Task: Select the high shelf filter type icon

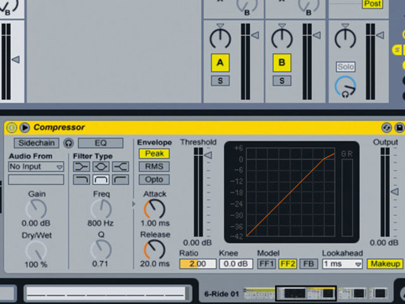Action: pos(120,167)
